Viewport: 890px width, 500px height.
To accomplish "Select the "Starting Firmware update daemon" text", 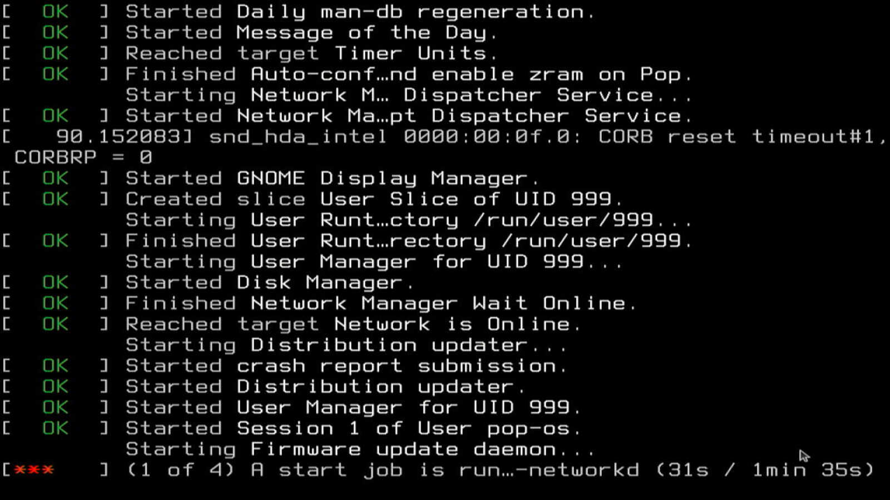I will coord(360,449).
